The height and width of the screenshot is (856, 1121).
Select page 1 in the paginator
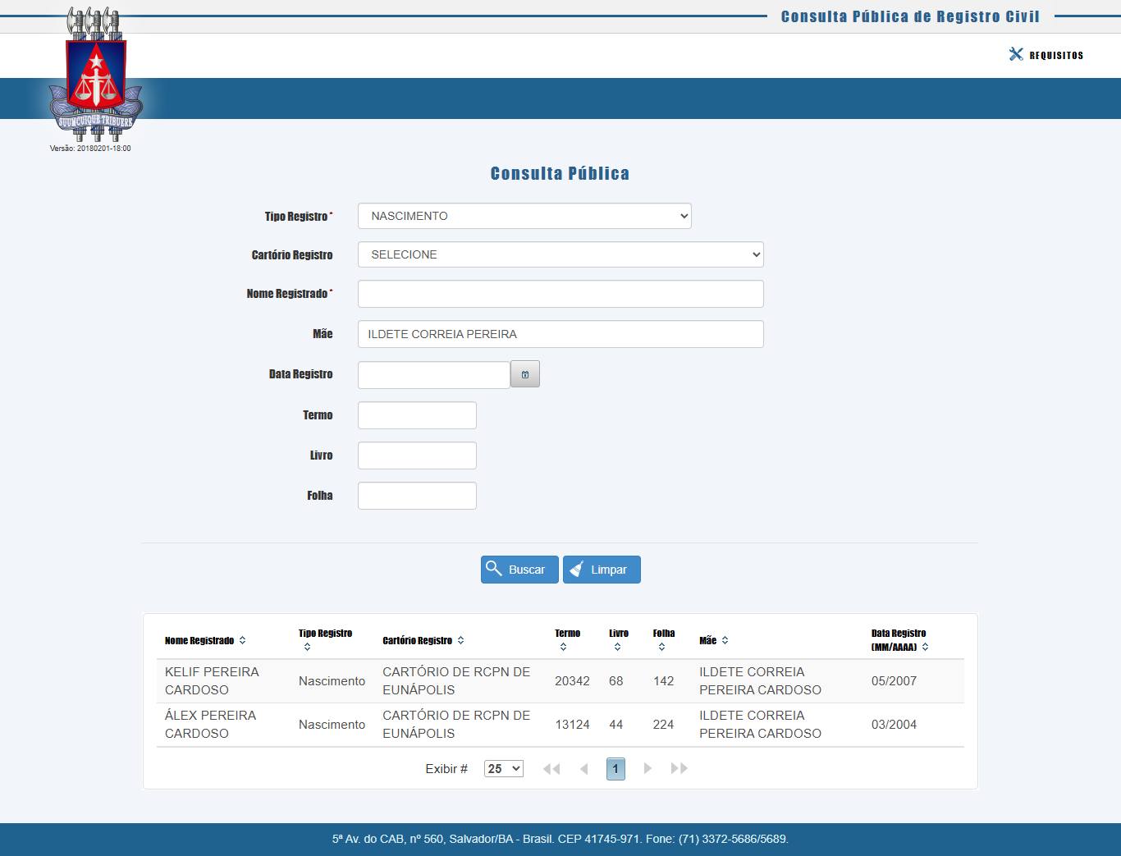coord(615,769)
